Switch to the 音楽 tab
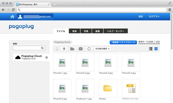Viewport: 173px width, 103px height. tap(75, 31)
